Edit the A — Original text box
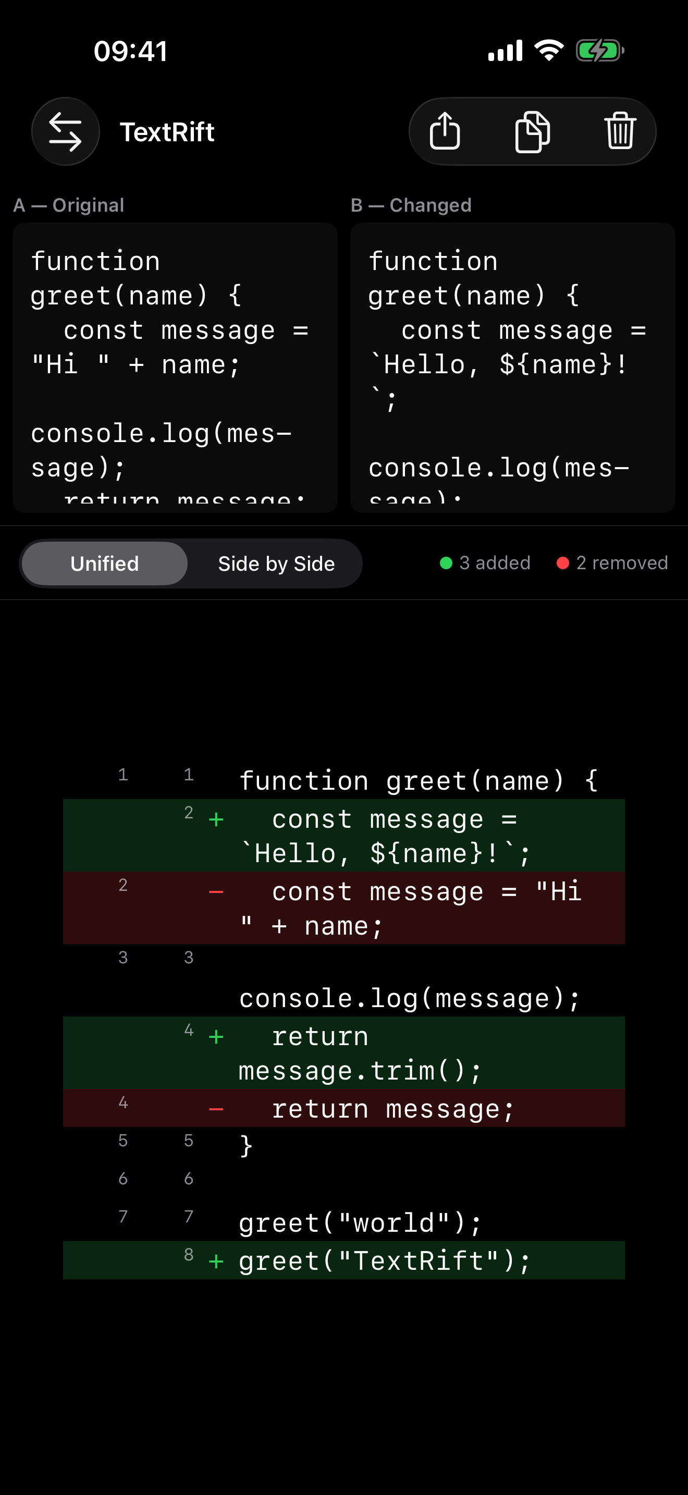Image resolution: width=688 pixels, height=1495 pixels. (x=175, y=367)
